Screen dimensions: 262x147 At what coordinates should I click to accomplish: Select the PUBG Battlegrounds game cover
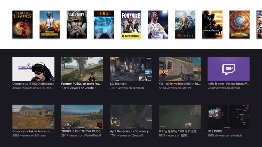pos(49,25)
